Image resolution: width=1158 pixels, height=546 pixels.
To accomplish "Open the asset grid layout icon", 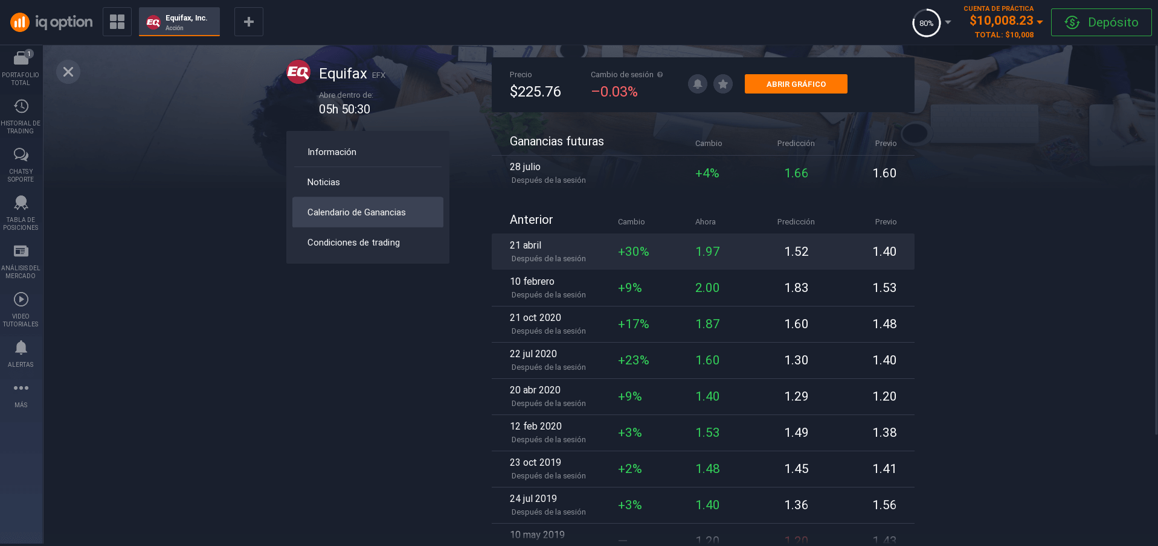I will [x=117, y=22].
